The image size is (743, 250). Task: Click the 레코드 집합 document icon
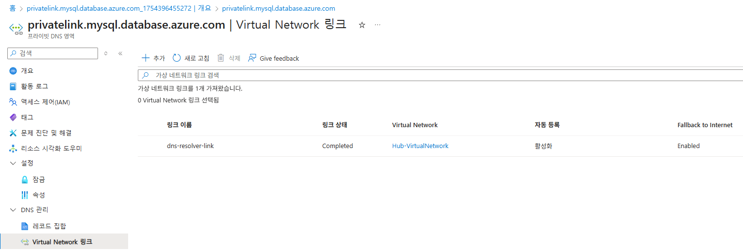pyautogui.click(x=25, y=226)
